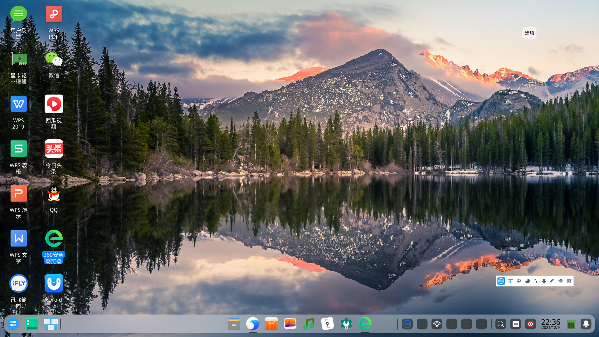
Task: Click the 选项 button near top right
Action: (x=529, y=33)
